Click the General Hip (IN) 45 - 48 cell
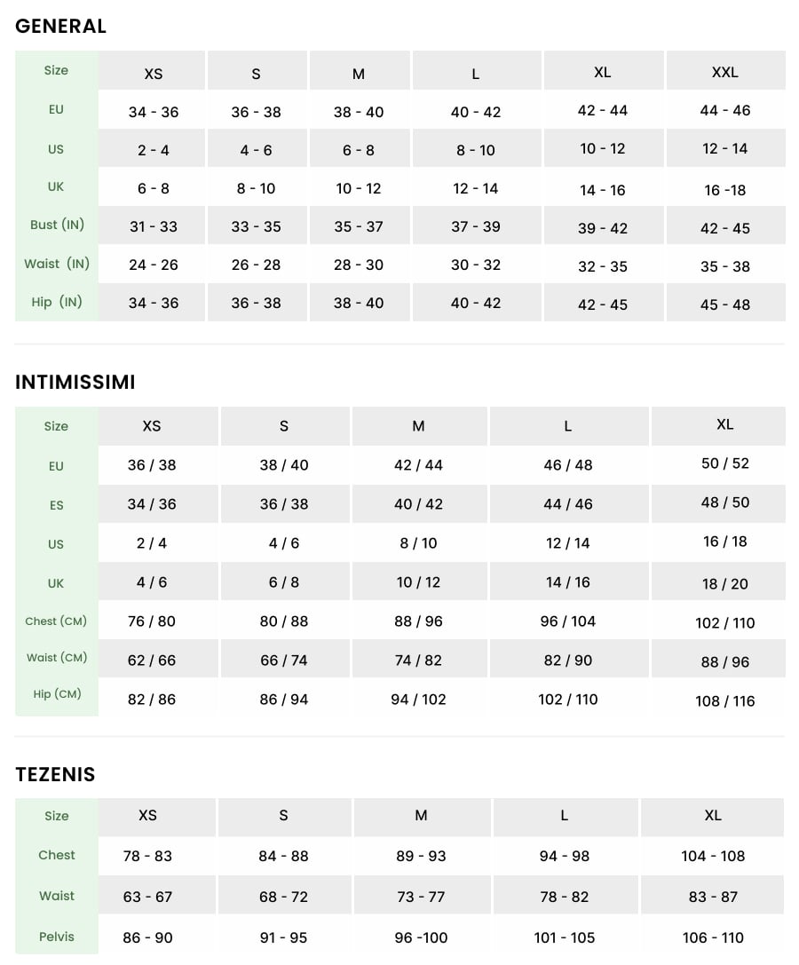 [x=725, y=305]
